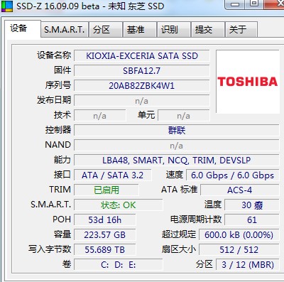Select the 识别 tab
Screen dimensions: 284x282
tap(174, 30)
